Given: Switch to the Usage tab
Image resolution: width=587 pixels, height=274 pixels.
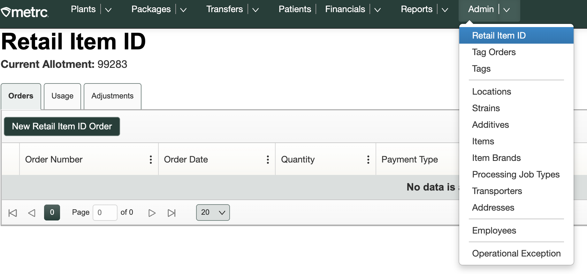Looking at the screenshot, I should [62, 96].
